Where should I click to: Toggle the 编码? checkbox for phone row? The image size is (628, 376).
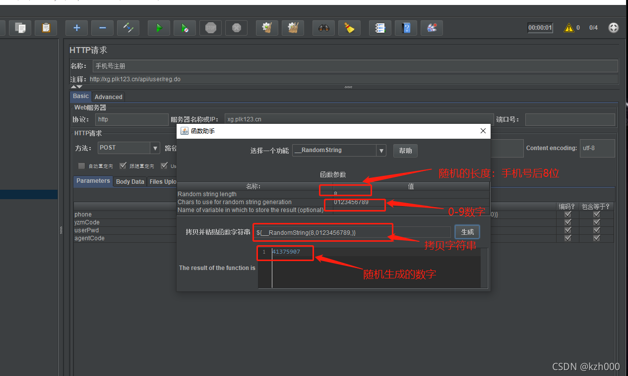pos(567,214)
